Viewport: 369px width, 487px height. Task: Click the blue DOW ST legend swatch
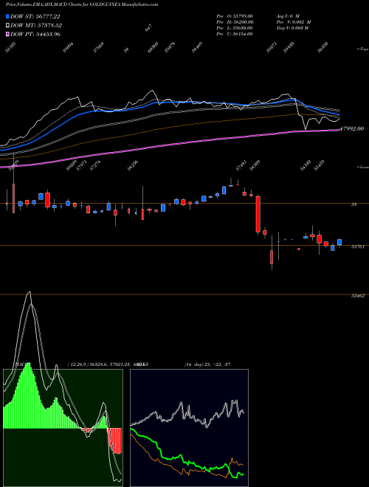coord(7,16)
